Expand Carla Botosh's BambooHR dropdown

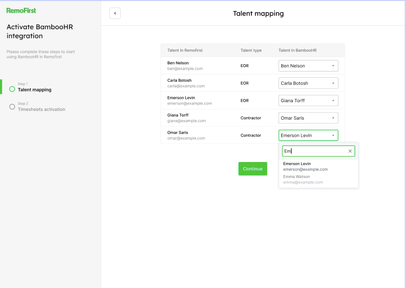pos(308,83)
